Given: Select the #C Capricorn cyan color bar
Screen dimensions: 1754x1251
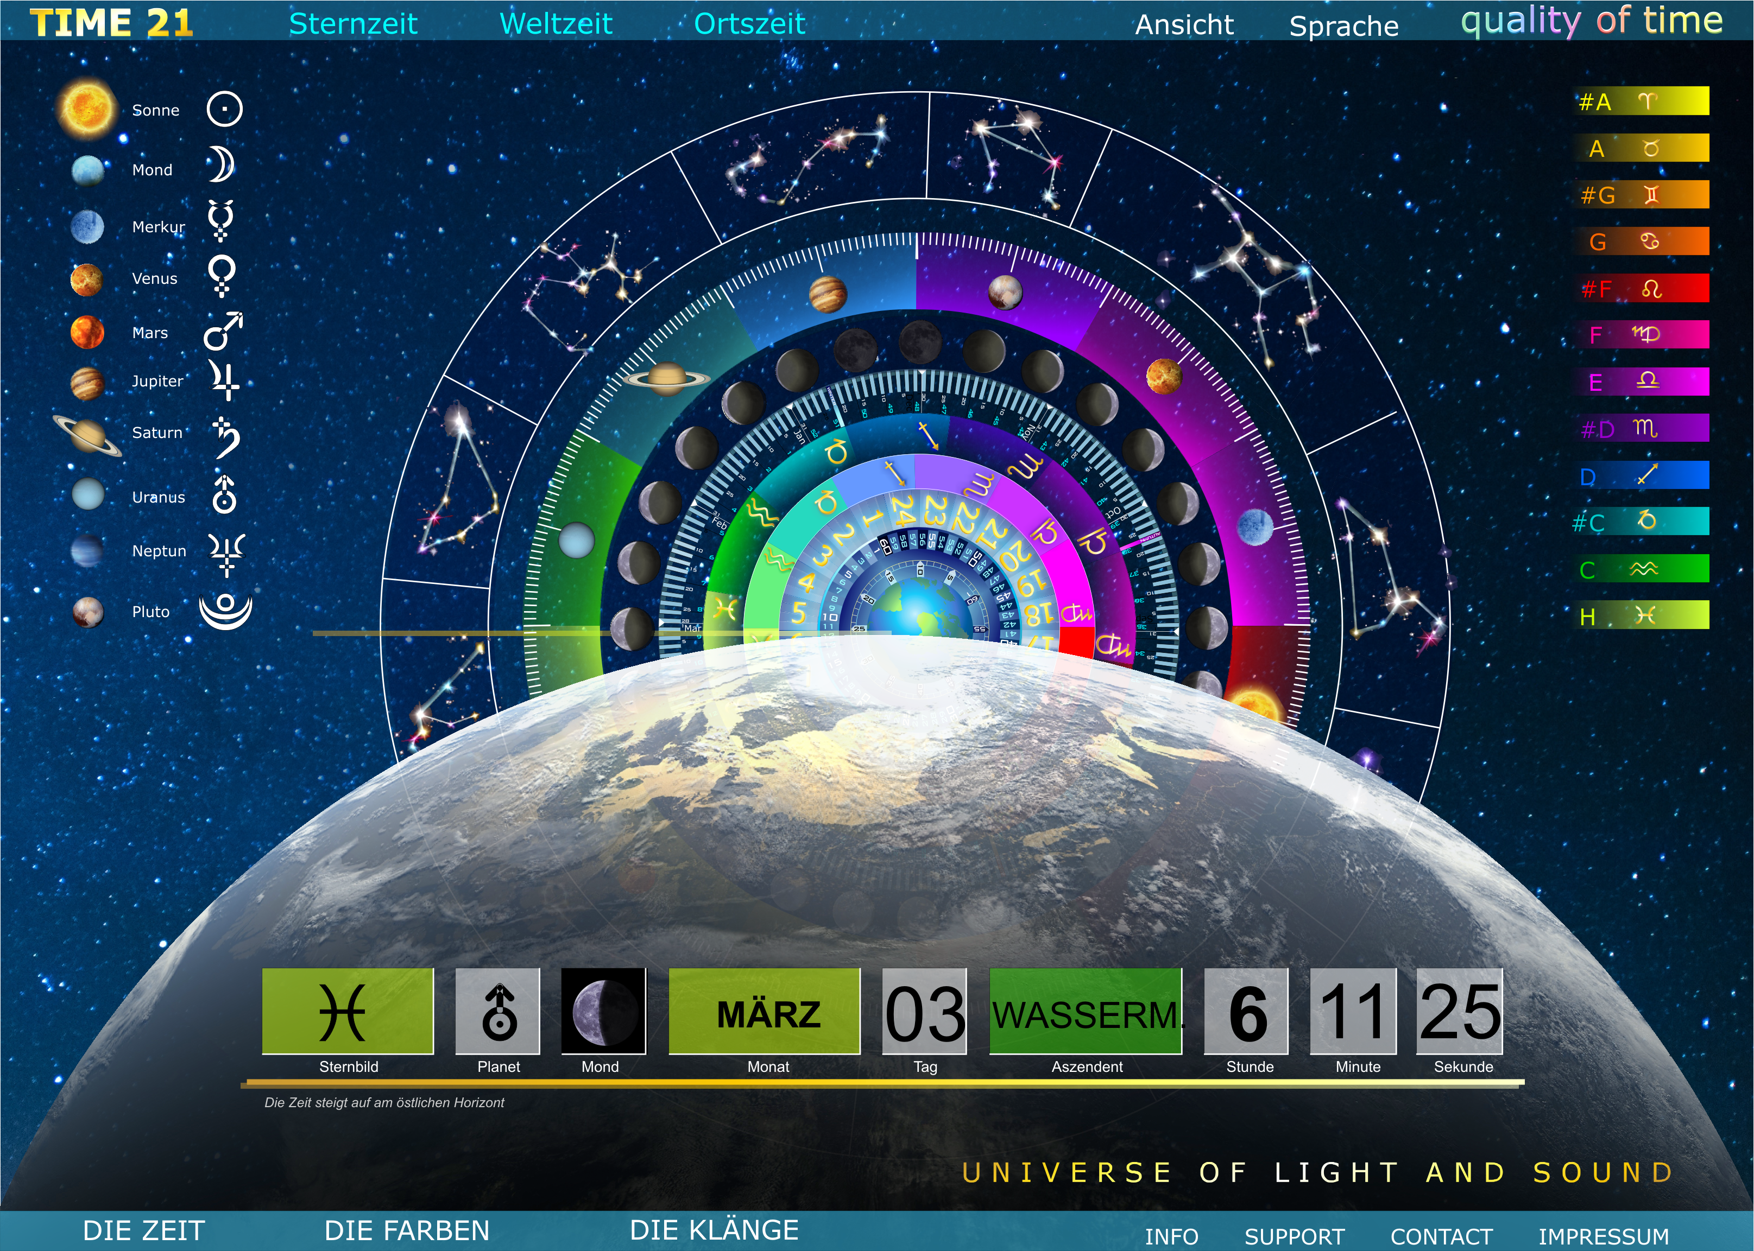Looking at the screenshot, I should [1641, 522].
